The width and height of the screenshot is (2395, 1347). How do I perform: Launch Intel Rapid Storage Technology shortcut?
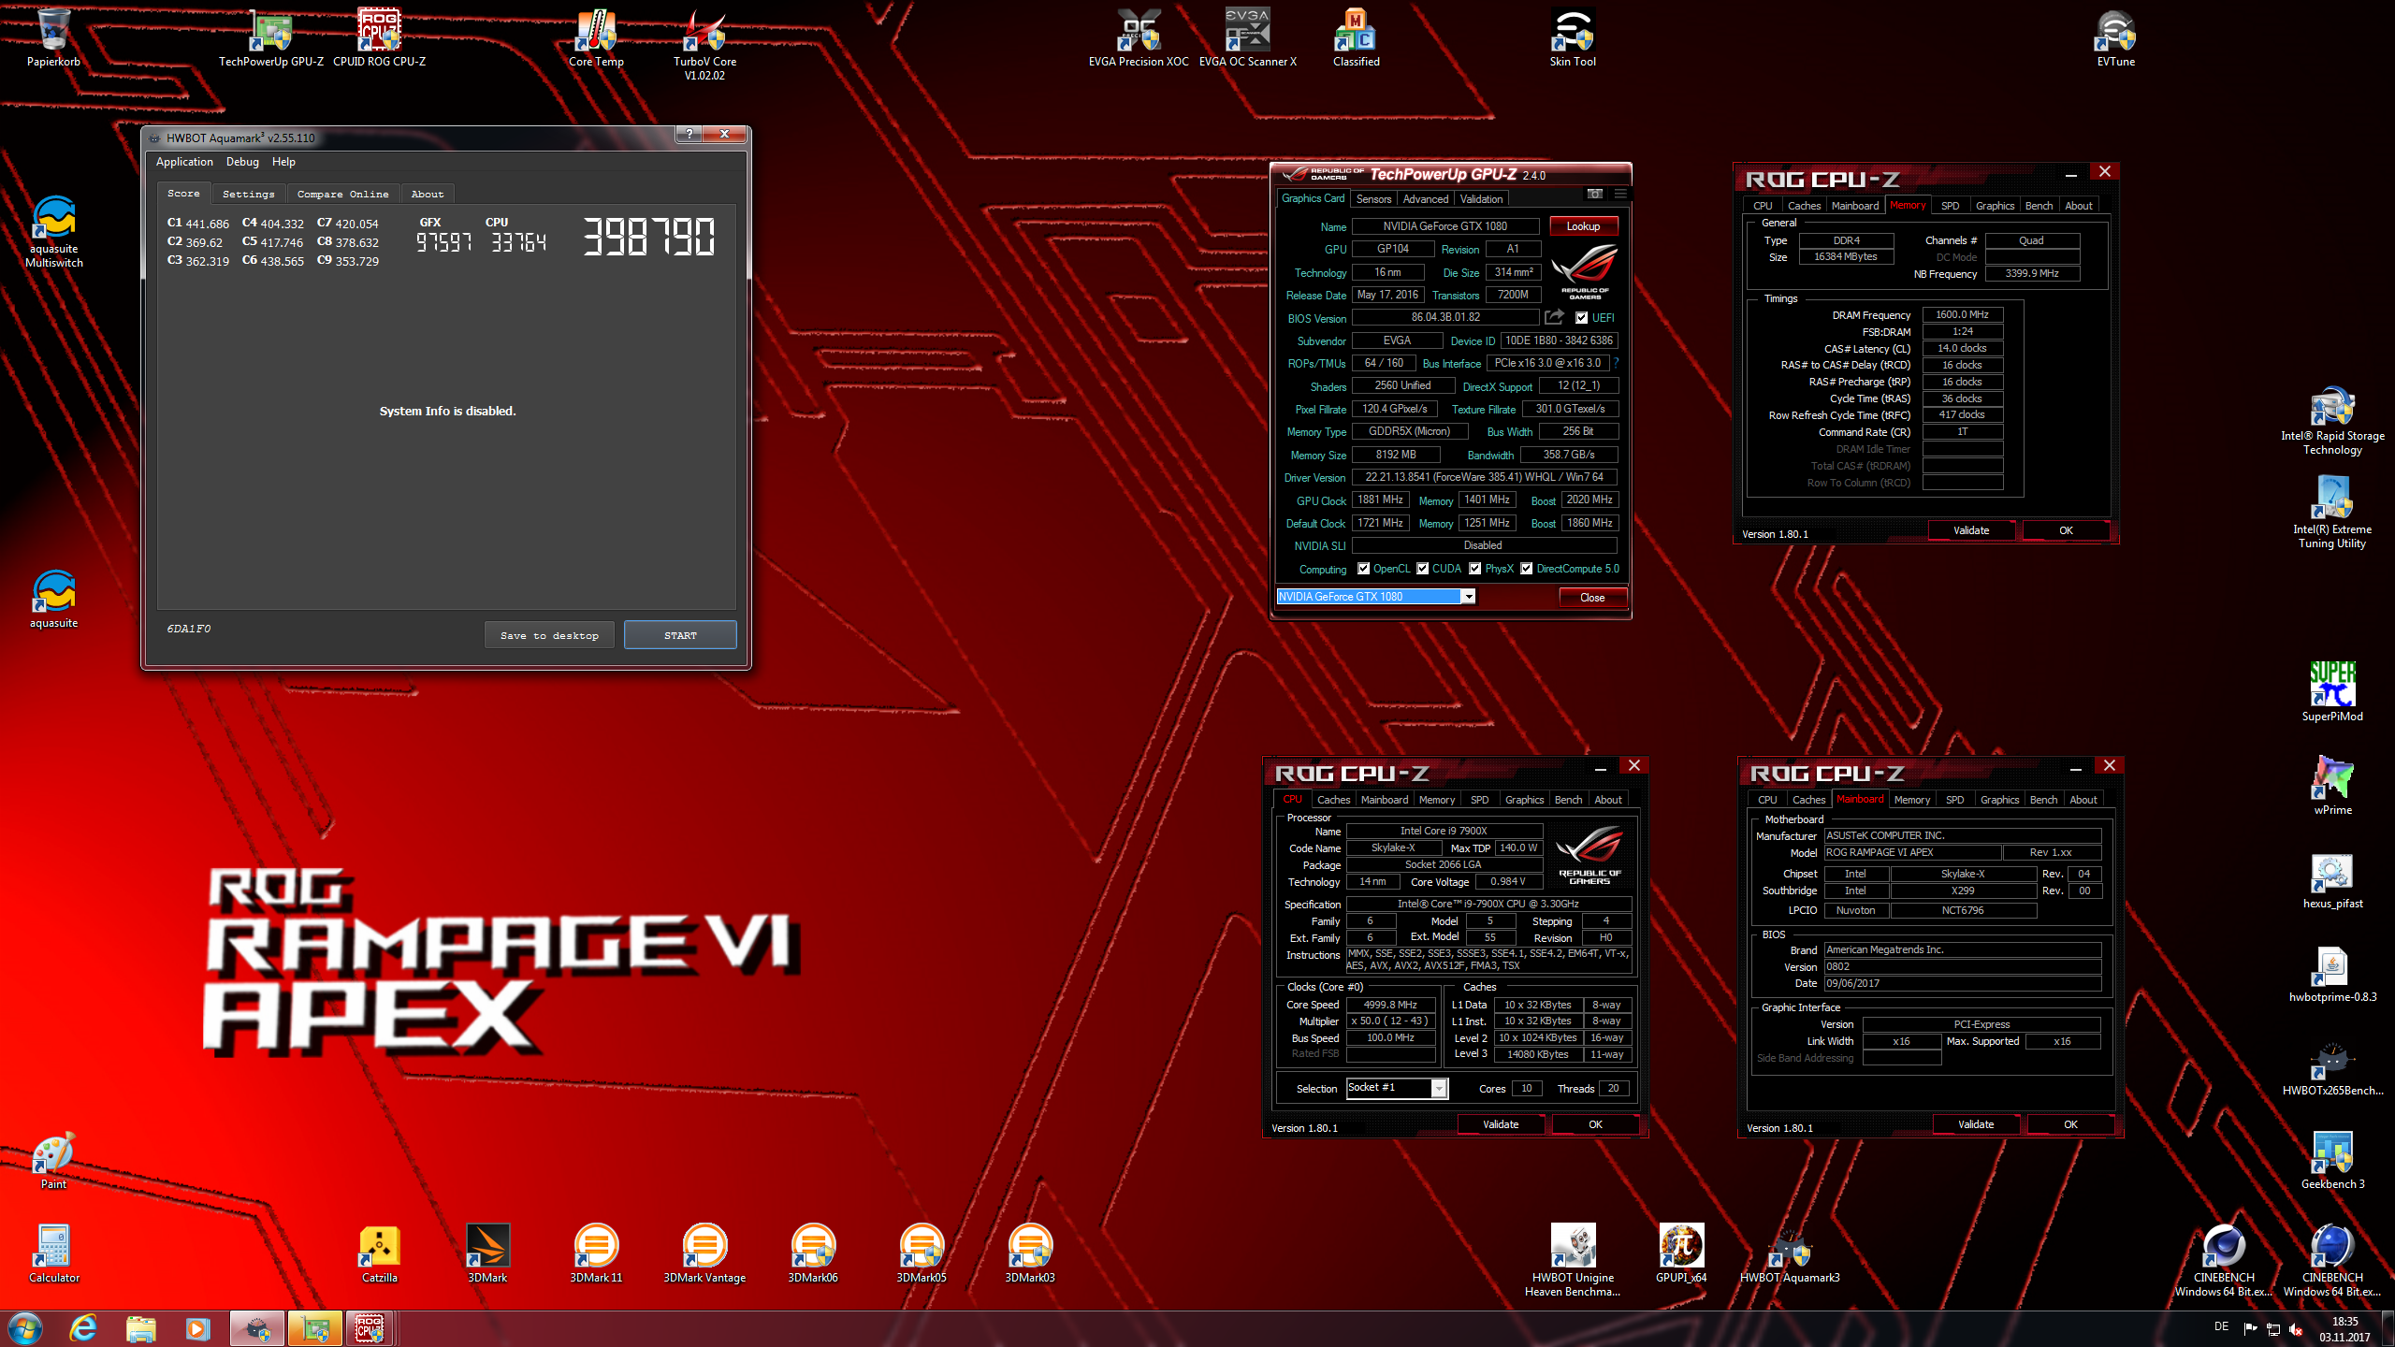[x=2332, y=419]
